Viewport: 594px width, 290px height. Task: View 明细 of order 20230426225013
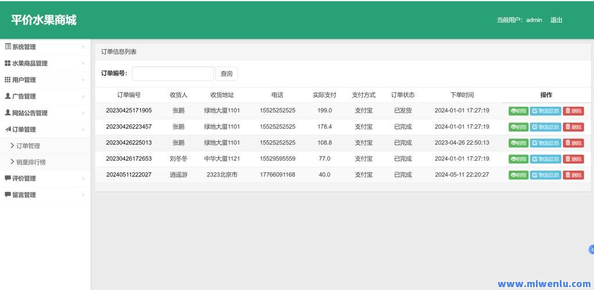(519, 143)
